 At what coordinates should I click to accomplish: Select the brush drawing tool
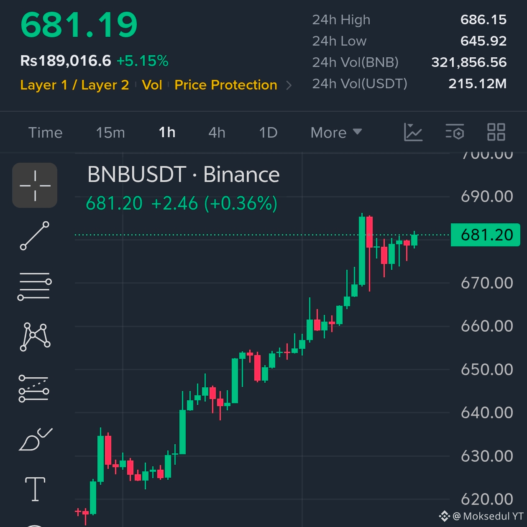pyautogui.click(x=36, y=439)
